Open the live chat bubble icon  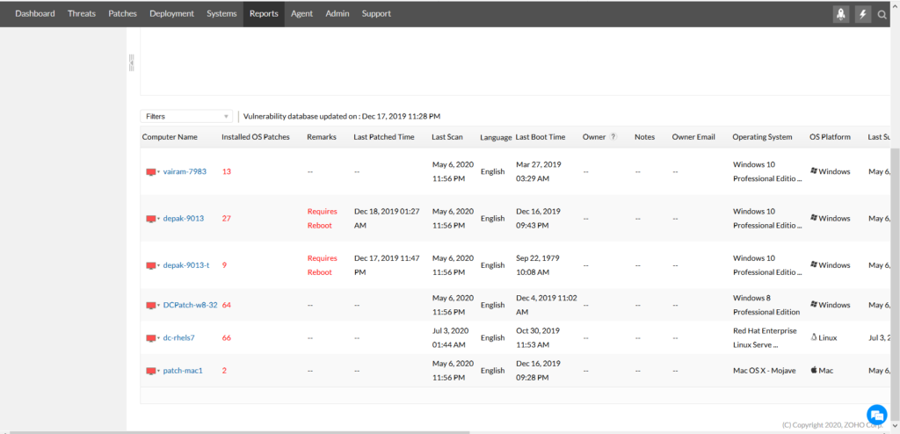pos(876,415)
